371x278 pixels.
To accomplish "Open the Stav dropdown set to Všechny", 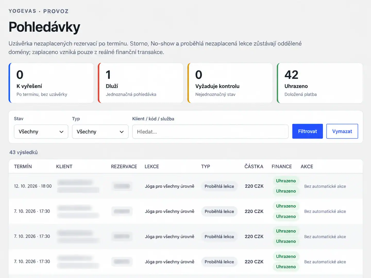I will (x=41, y=132).
